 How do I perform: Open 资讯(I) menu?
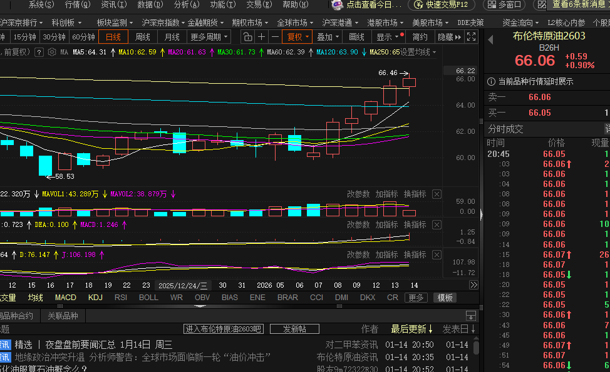click(113, 4)
